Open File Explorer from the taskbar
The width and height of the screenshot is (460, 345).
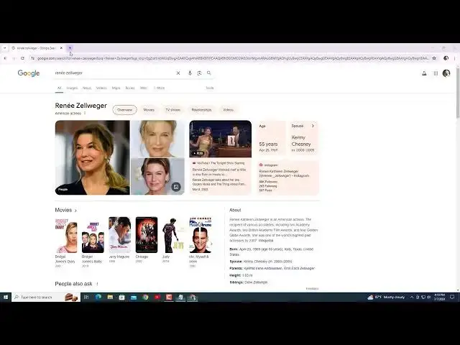point(110,297)
